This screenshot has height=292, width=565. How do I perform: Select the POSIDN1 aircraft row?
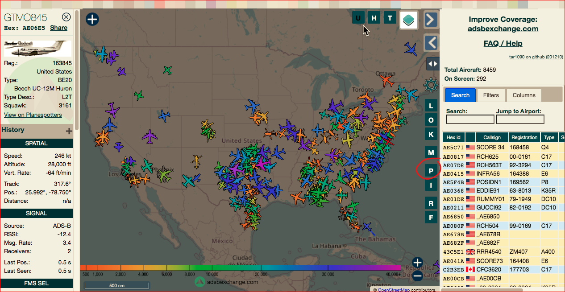504,182
